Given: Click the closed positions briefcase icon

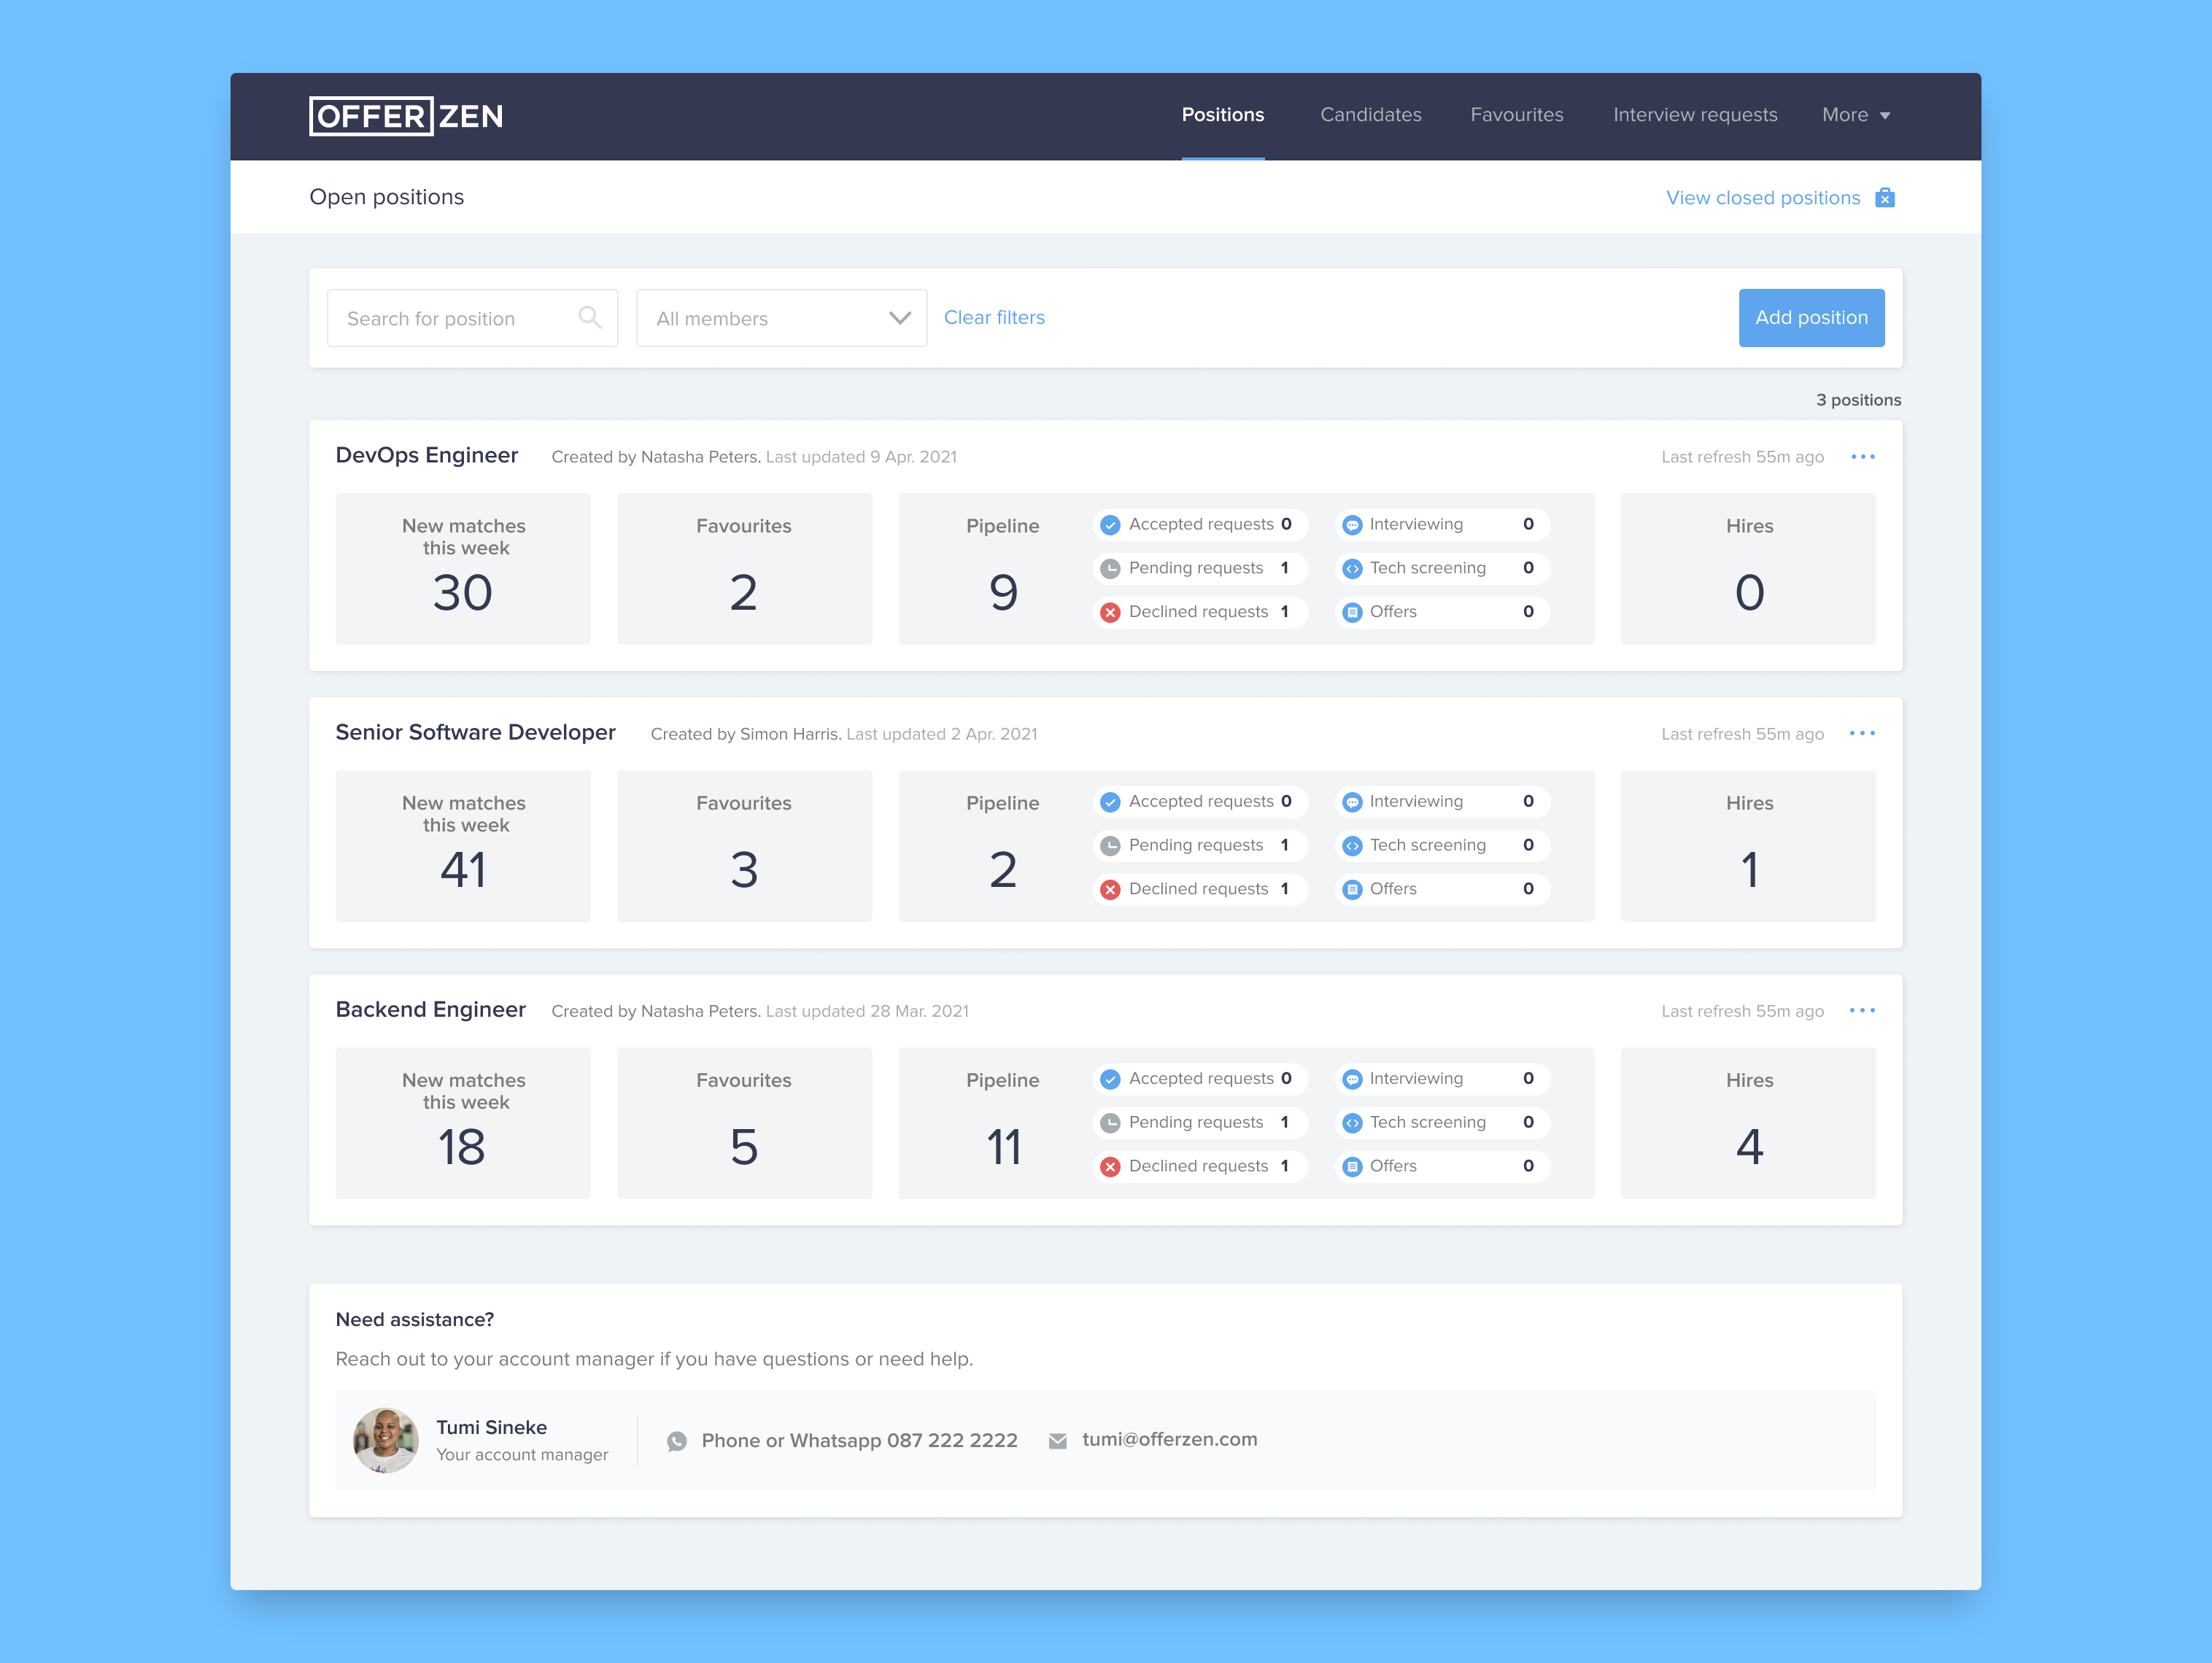Looking at the screenshot, I should [1885, 197].
